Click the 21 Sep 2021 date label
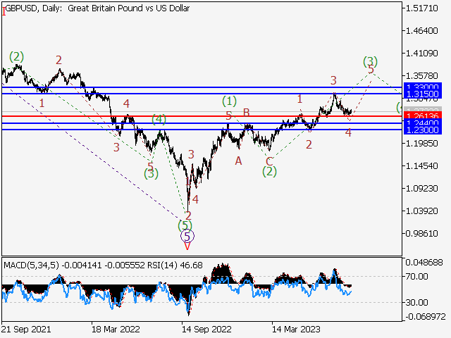 pos(26,329)
